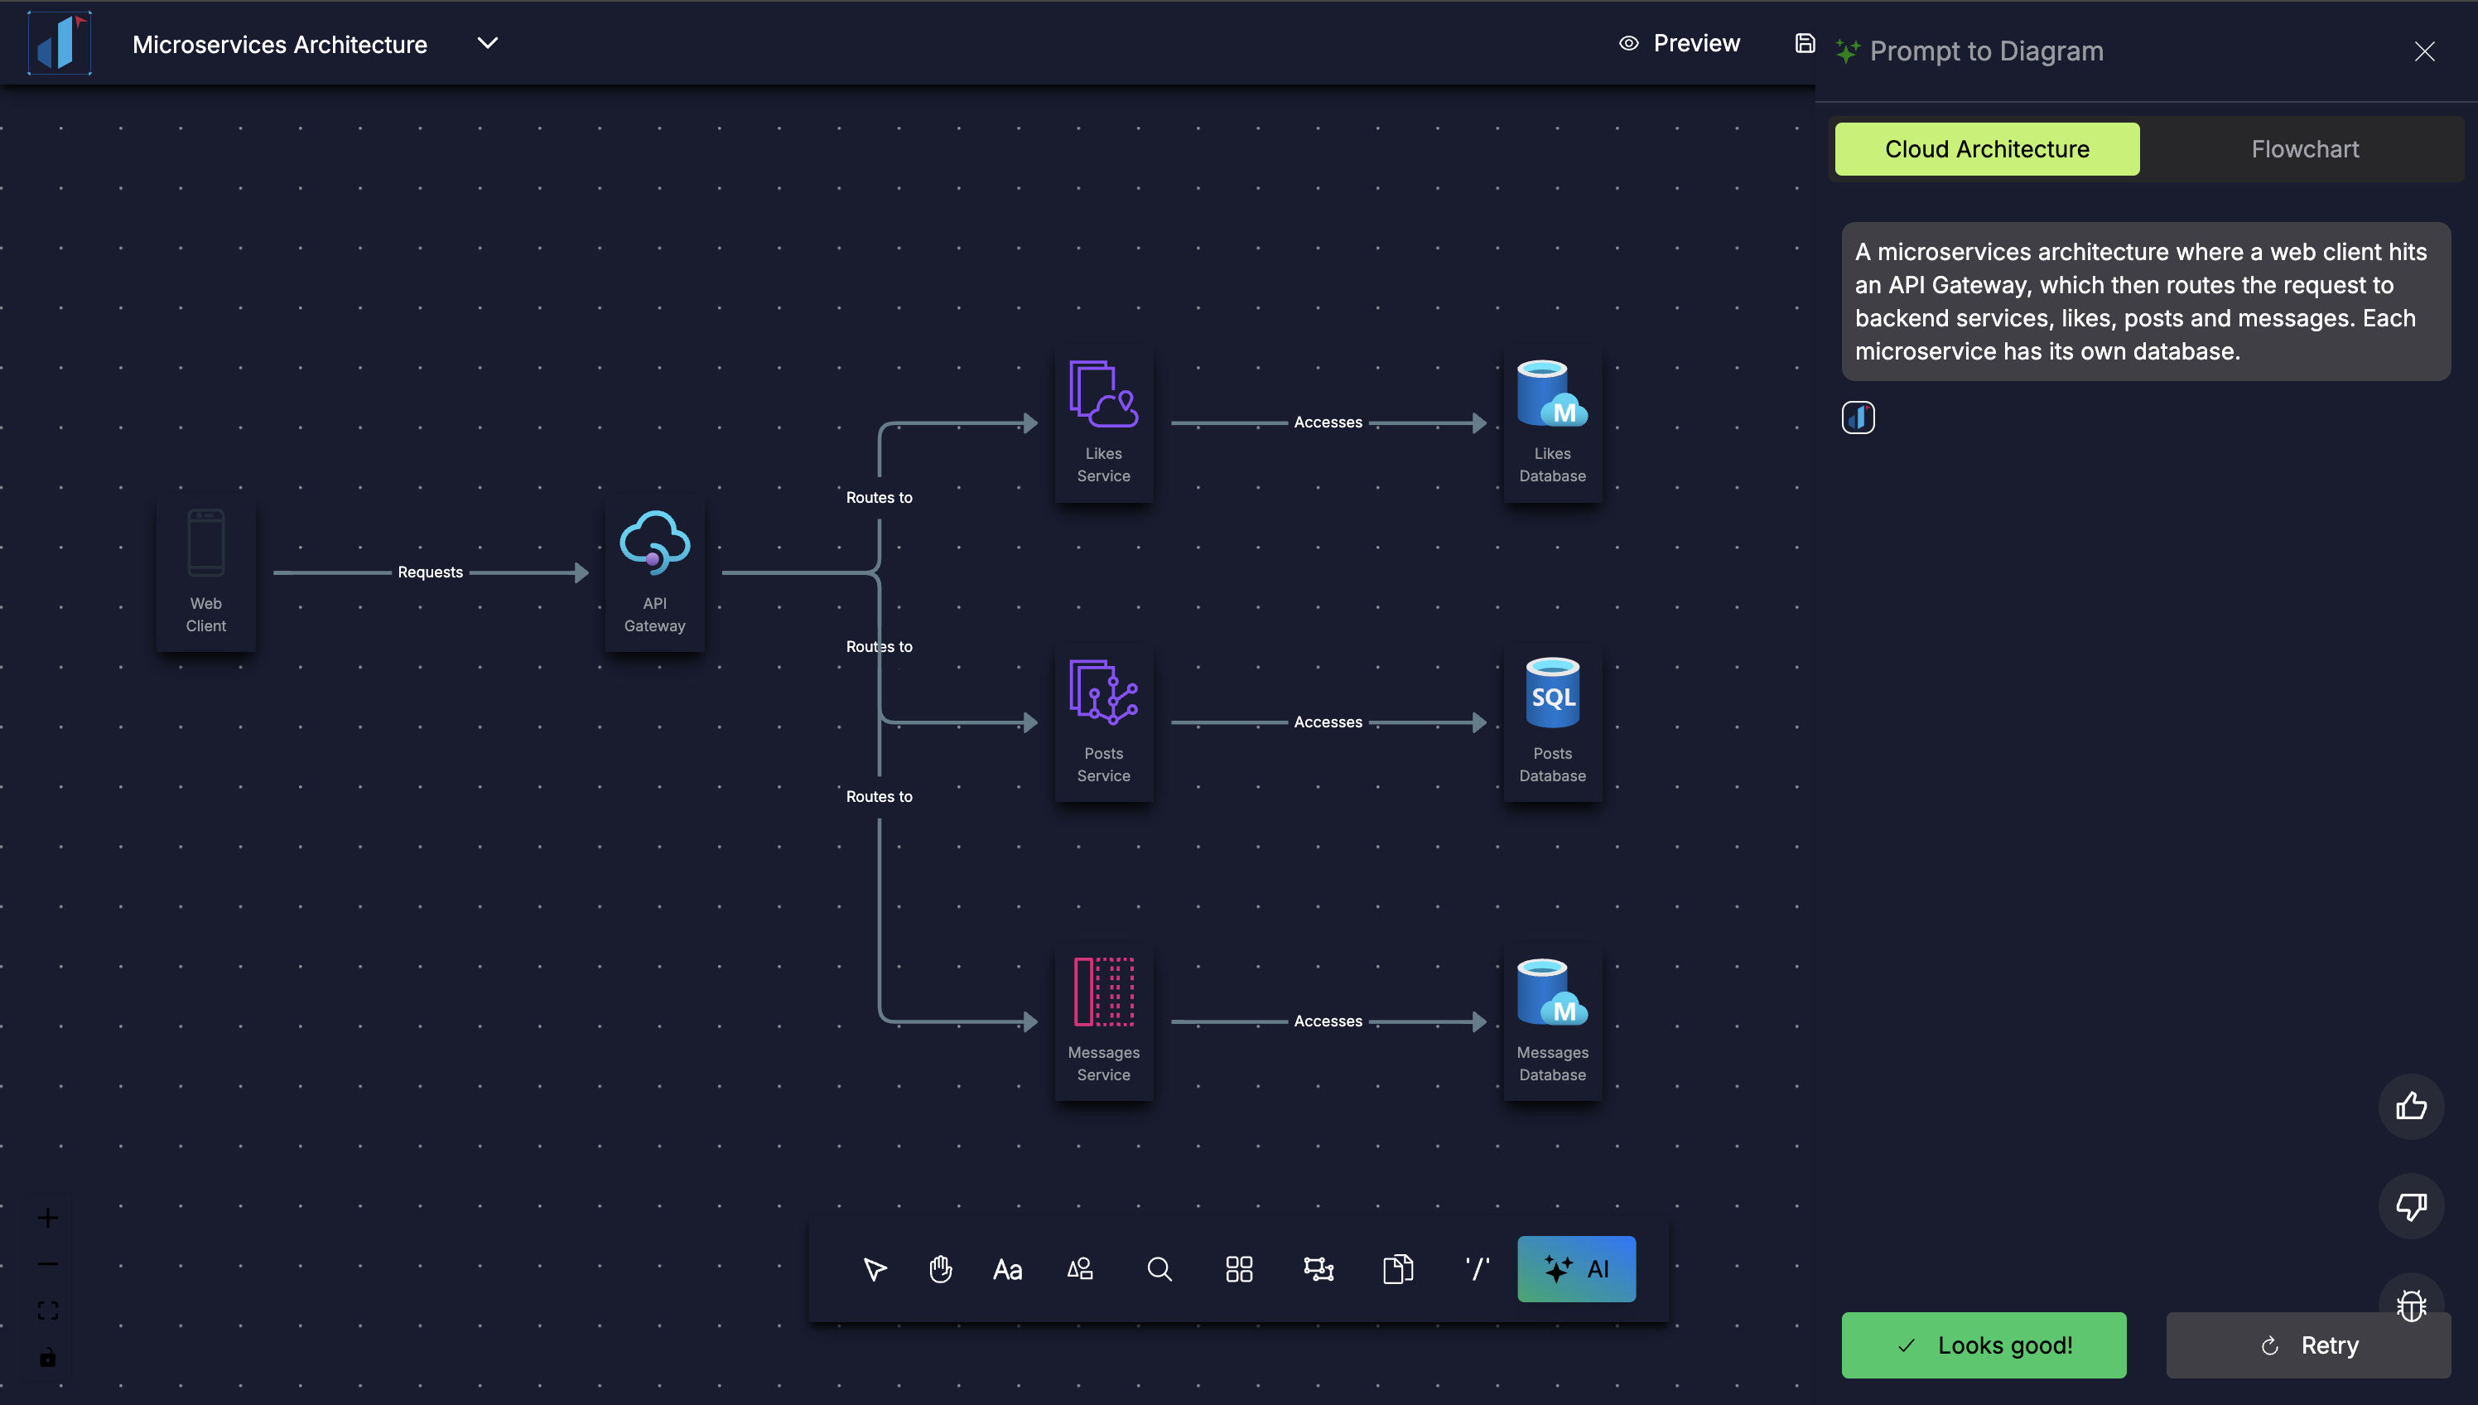Expand the Microservices Architecture title dropdown
Viewport: 2478px width, 1405px height.
point(488,43)
